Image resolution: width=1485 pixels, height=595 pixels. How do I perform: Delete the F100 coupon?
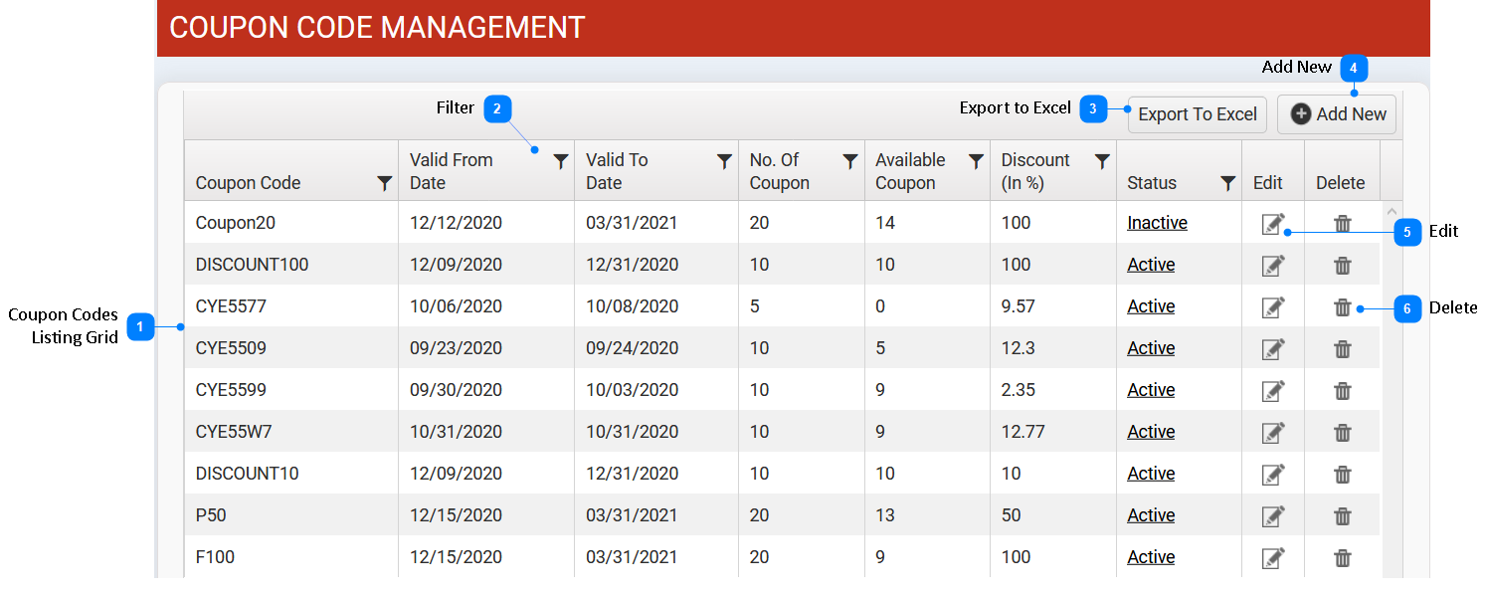pyautogui.click(x=1343, y=558)
